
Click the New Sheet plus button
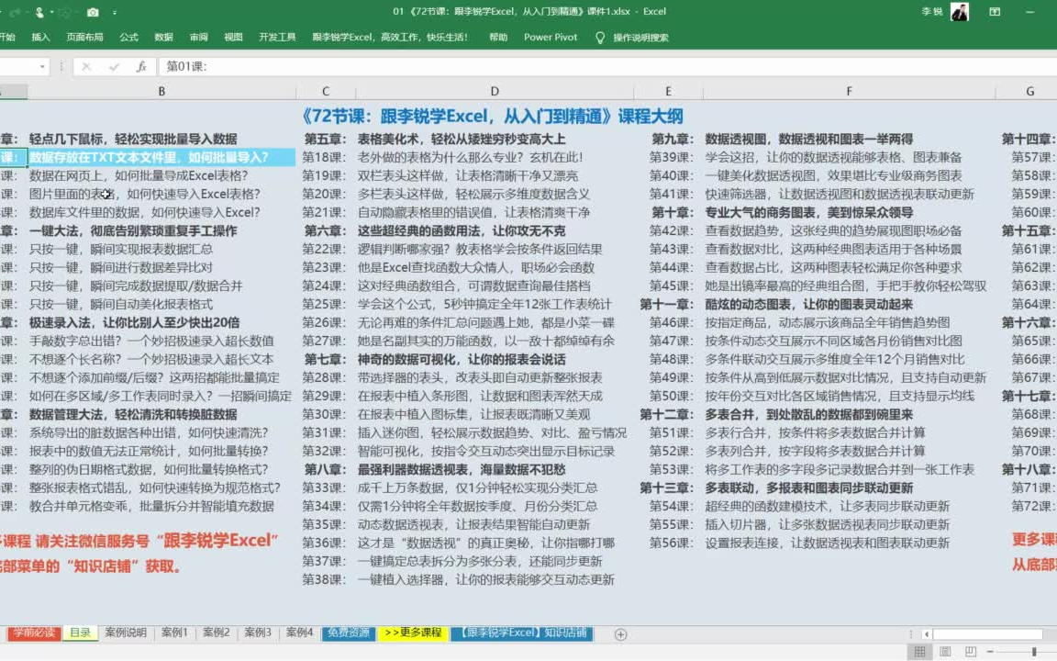pyautogui.click(x=620, y=633)
